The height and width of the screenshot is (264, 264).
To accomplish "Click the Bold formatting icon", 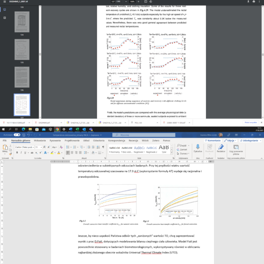I will pyautogui.click(x=16, y=153).
